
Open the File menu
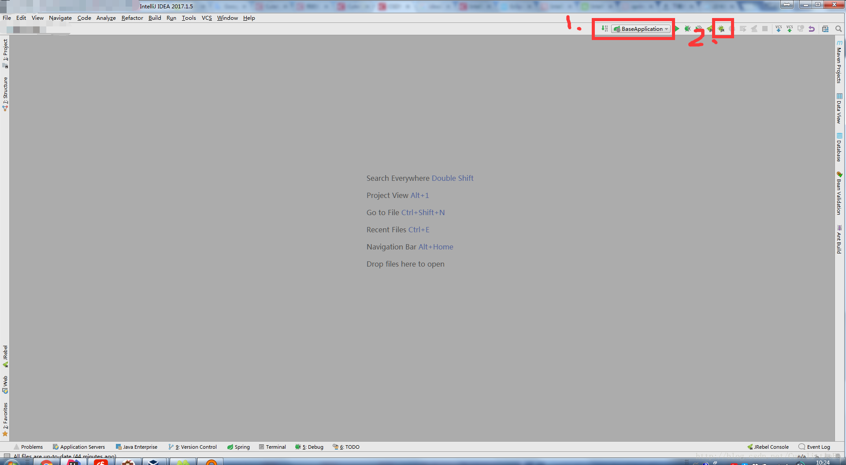(7, 18)
